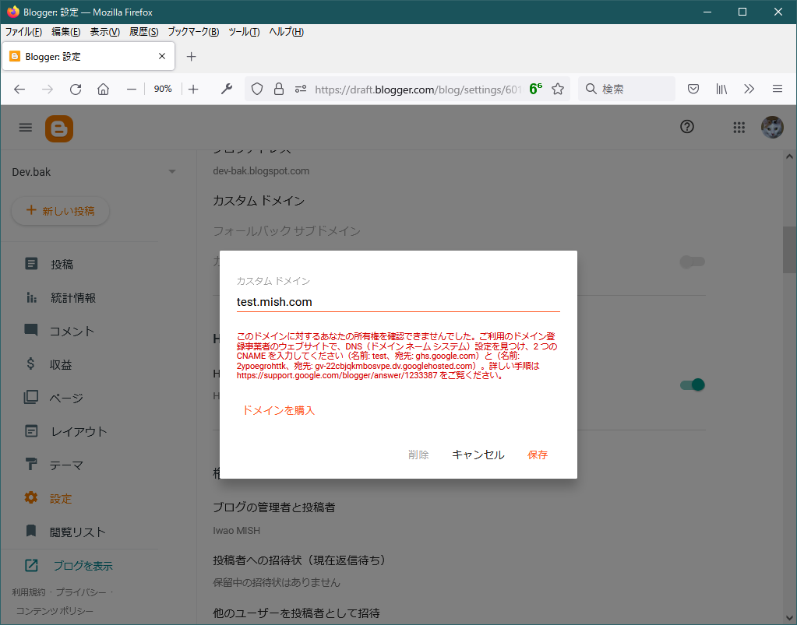Open 履歴(S) menu

tap(144, 32)
